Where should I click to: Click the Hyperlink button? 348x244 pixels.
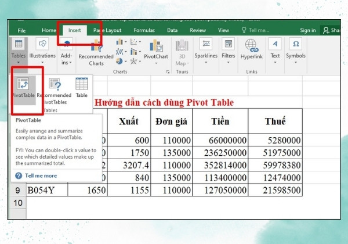point(252,49)
